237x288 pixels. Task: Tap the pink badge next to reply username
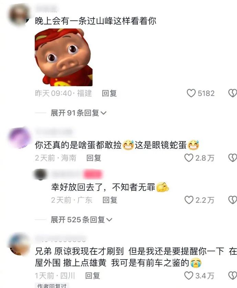coord(92,174)
